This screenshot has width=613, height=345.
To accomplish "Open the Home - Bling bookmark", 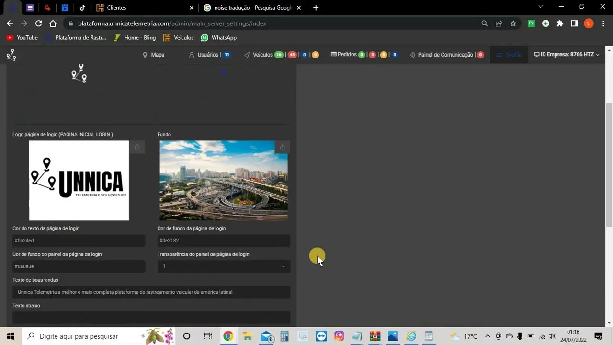I will point(135,38).
